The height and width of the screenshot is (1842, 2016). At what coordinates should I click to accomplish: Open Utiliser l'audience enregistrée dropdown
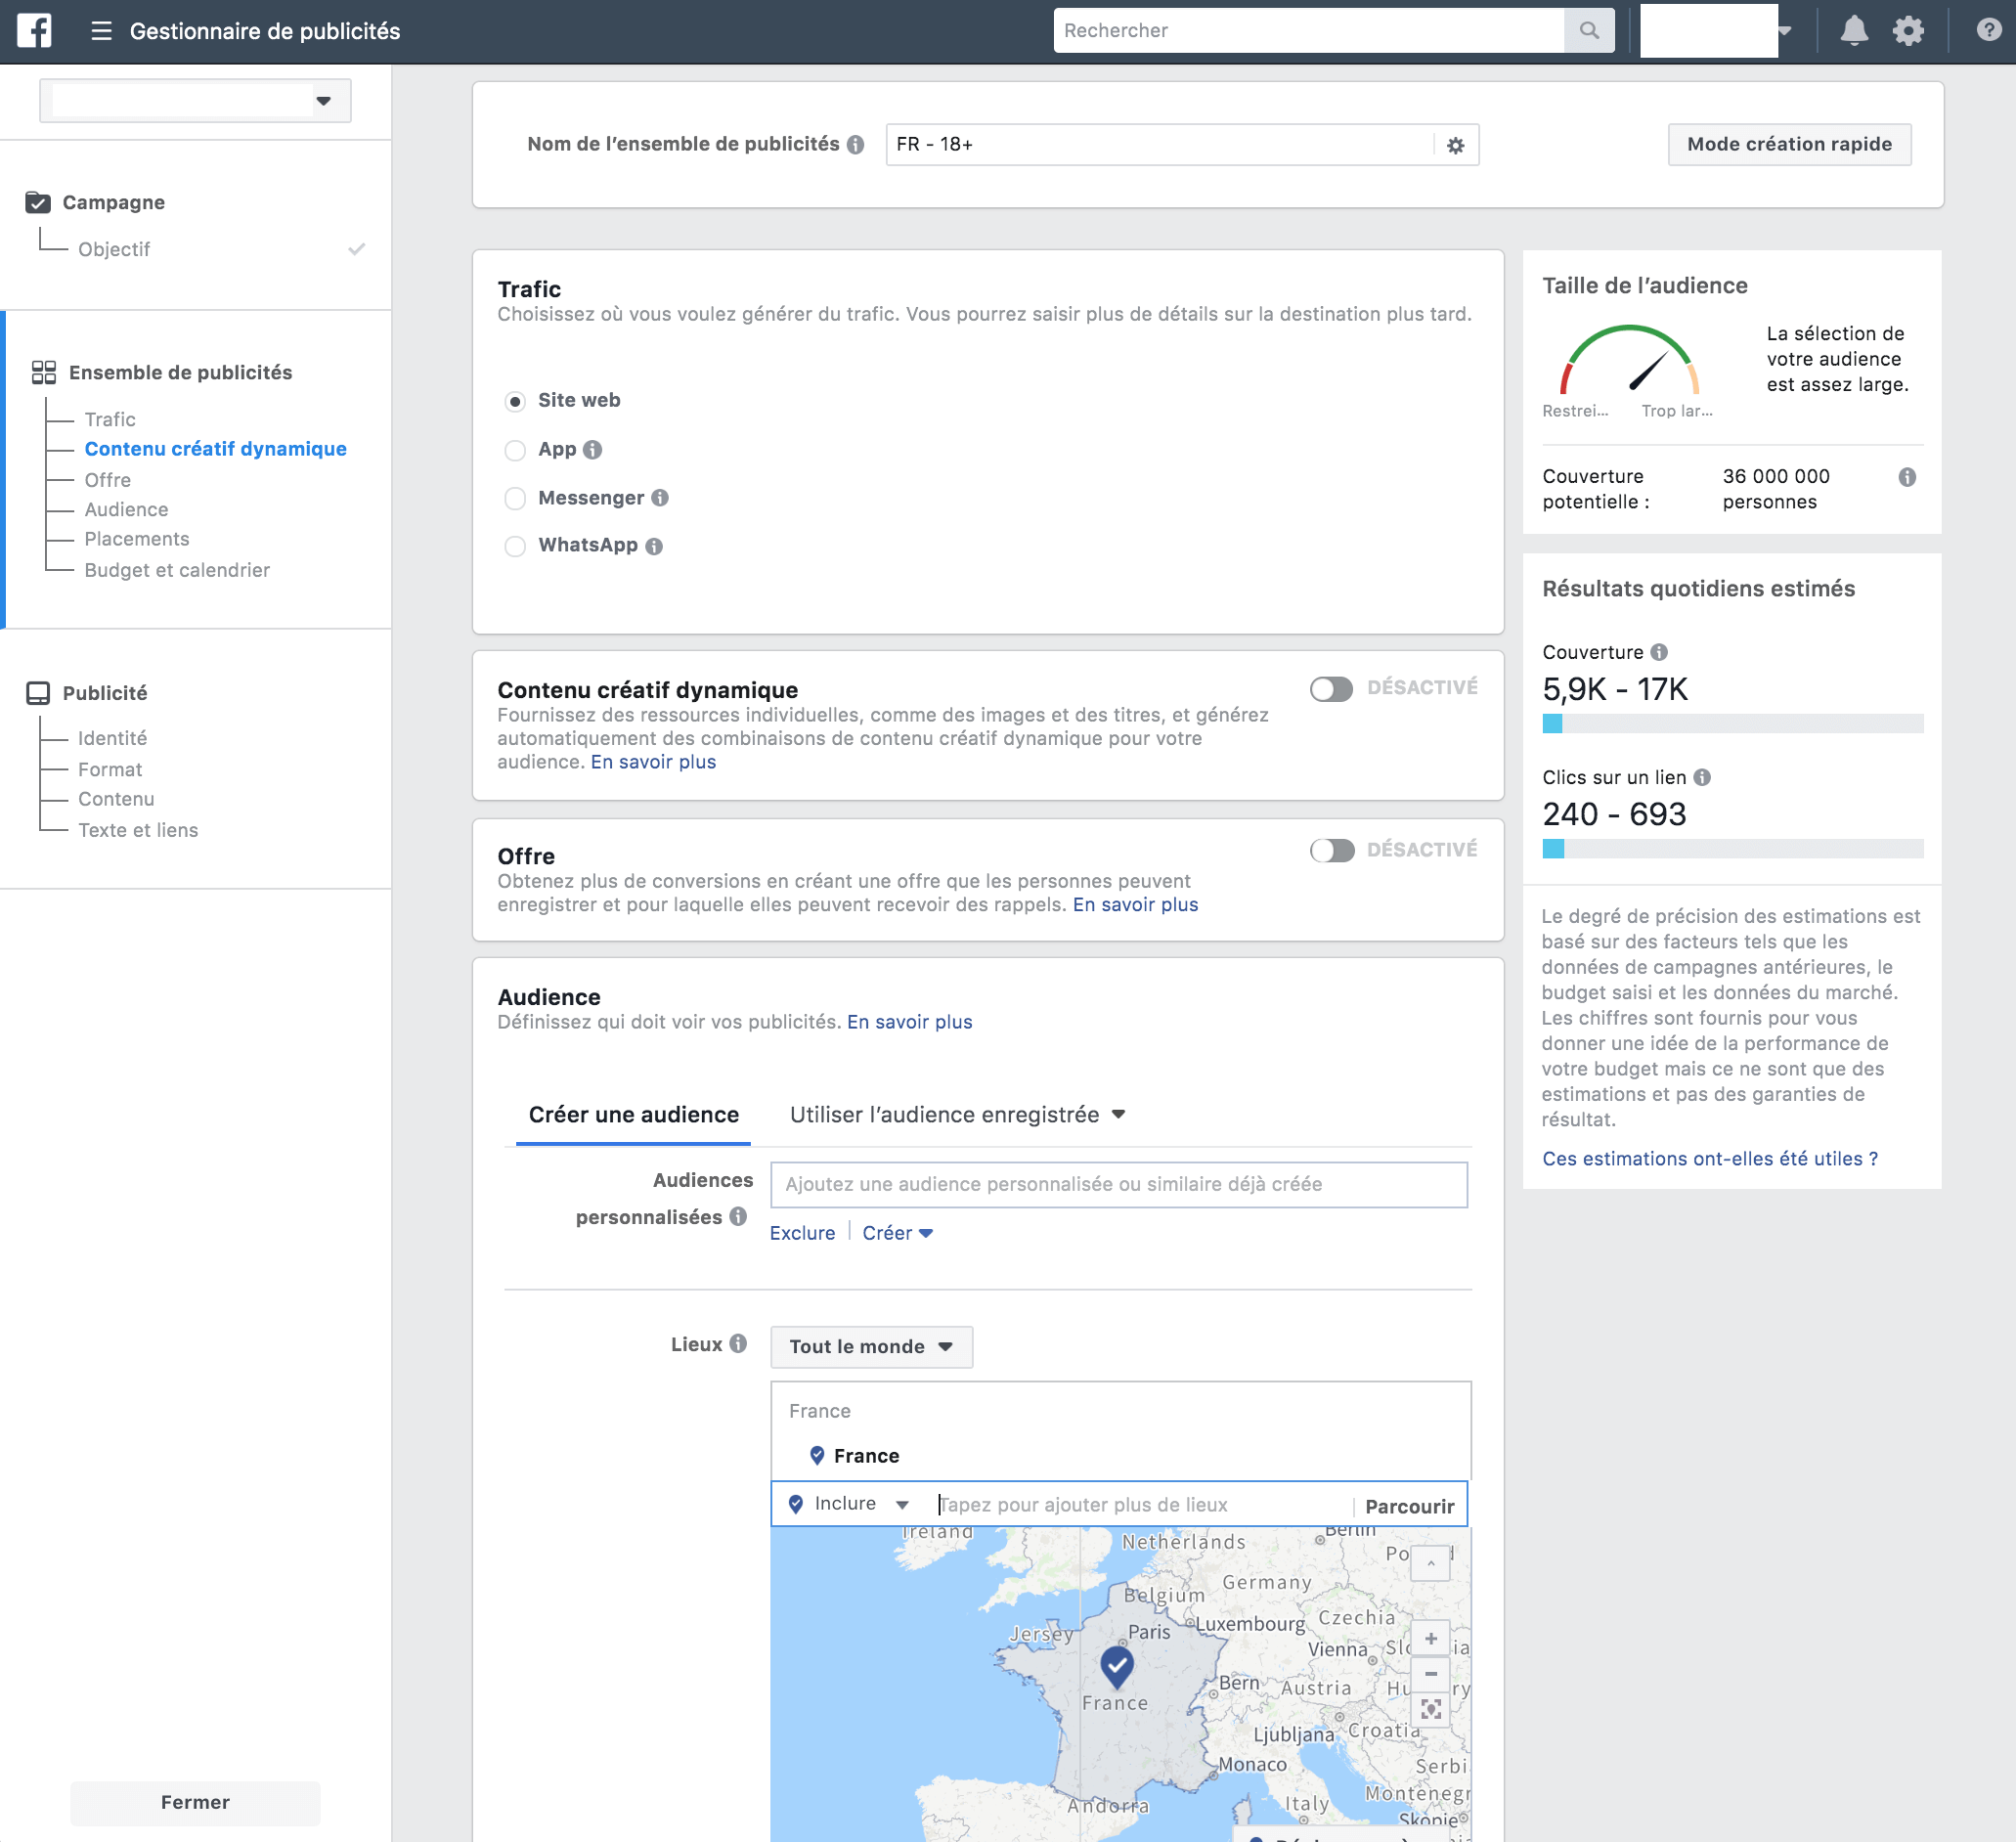pyautogui.click(x=957, y=1114)
